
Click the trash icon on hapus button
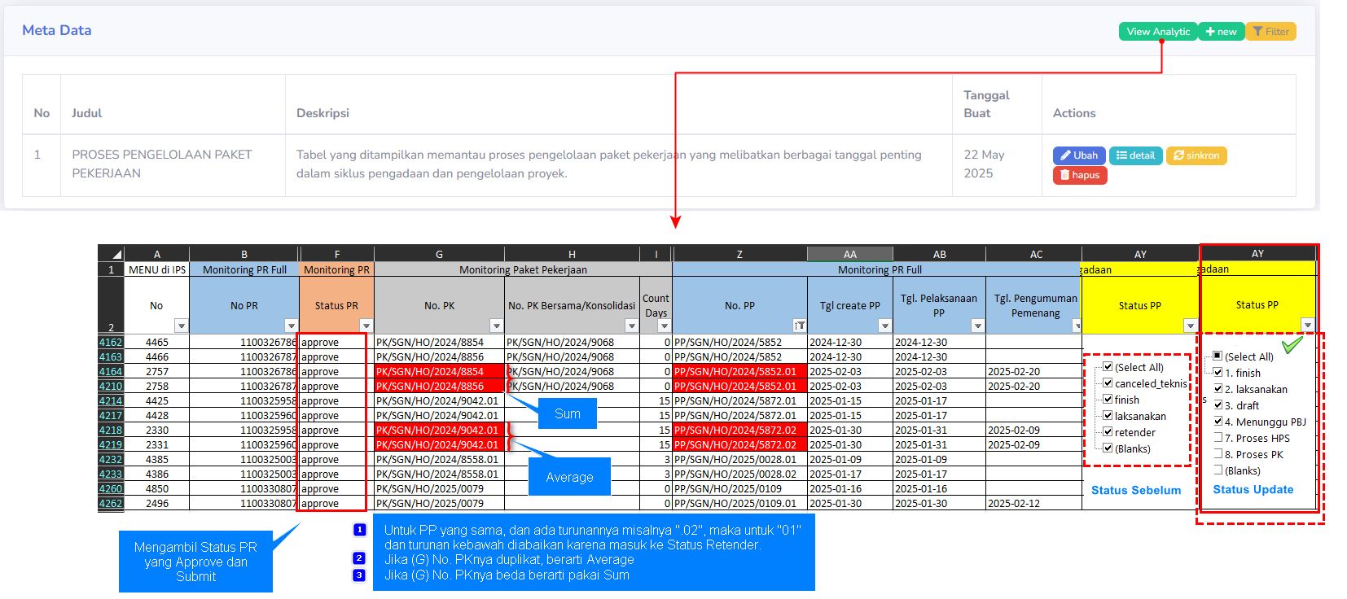[1064, 175]
